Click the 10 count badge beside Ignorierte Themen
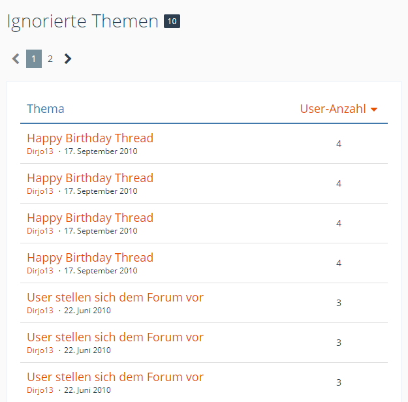This screenshot has height=402, width=408. tap(172, 21)
